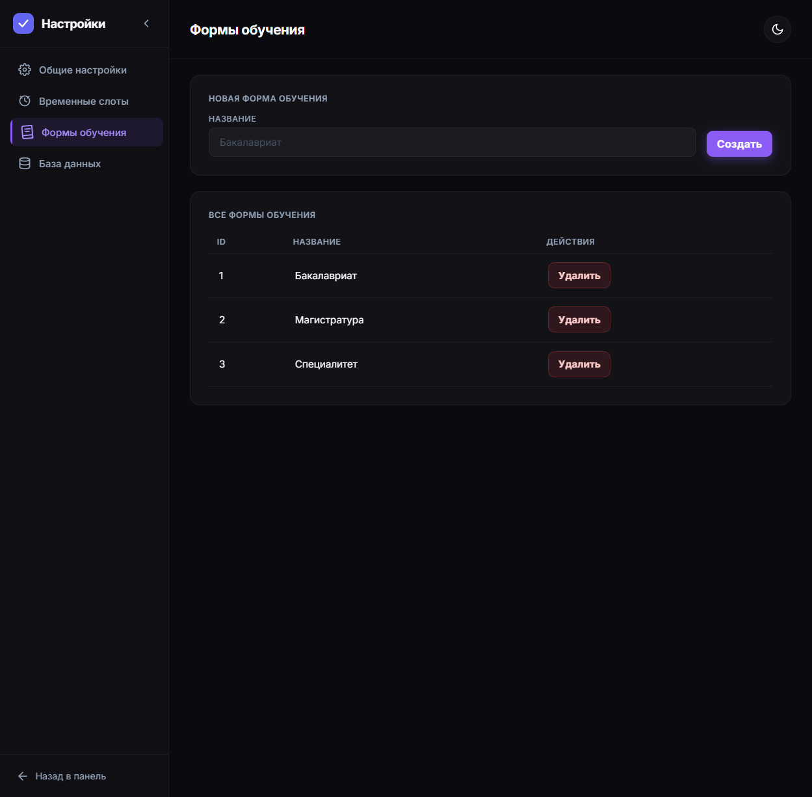Click the Название column header
Image resolution: width=812 pixels, height=797 pixels.
click(x=317, y=241)
